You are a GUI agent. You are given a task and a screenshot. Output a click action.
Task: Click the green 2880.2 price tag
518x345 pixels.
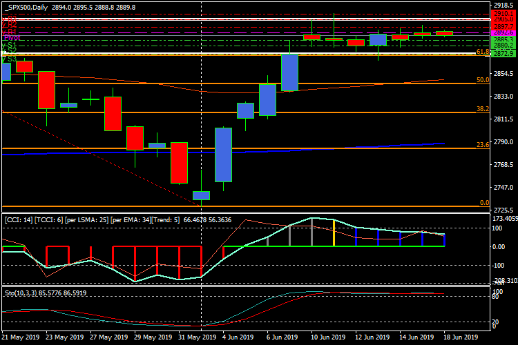point(503,46)
